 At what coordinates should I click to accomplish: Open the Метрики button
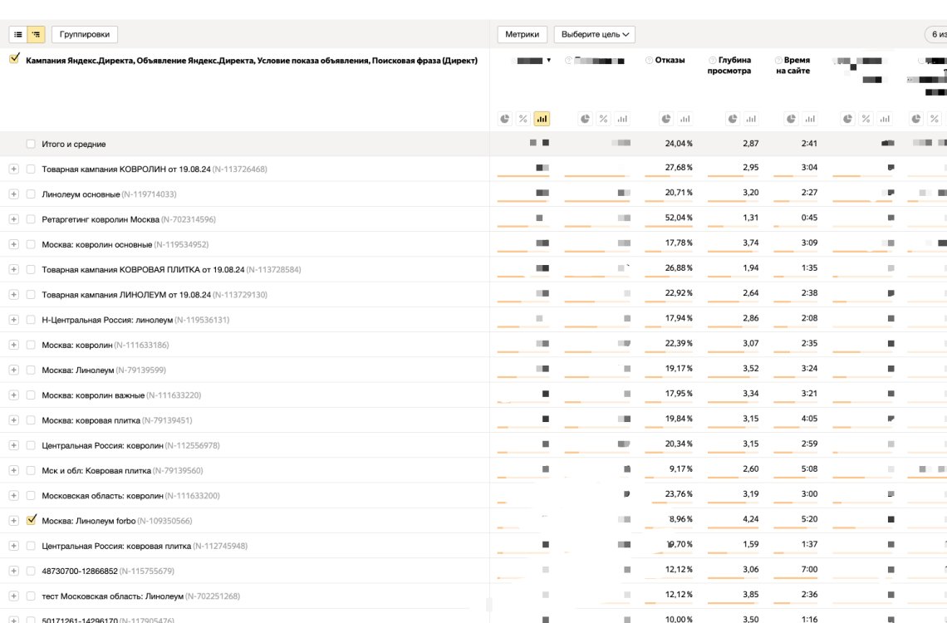(522, 34)
